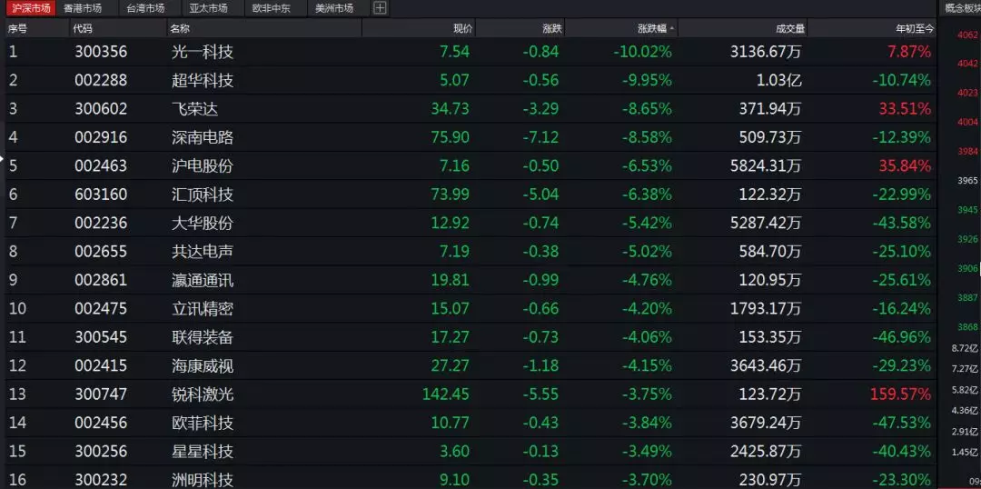981x489 pixels.
Task: Select stock 大华股份
Action: coord(203,223)
